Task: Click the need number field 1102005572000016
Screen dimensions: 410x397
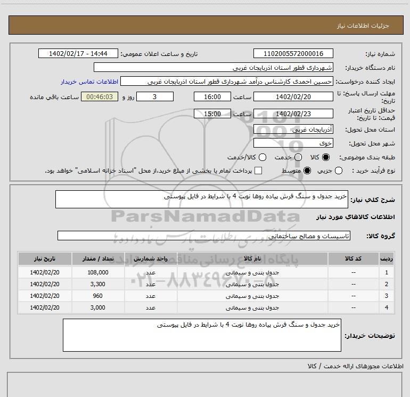Action: coord(293,54)
